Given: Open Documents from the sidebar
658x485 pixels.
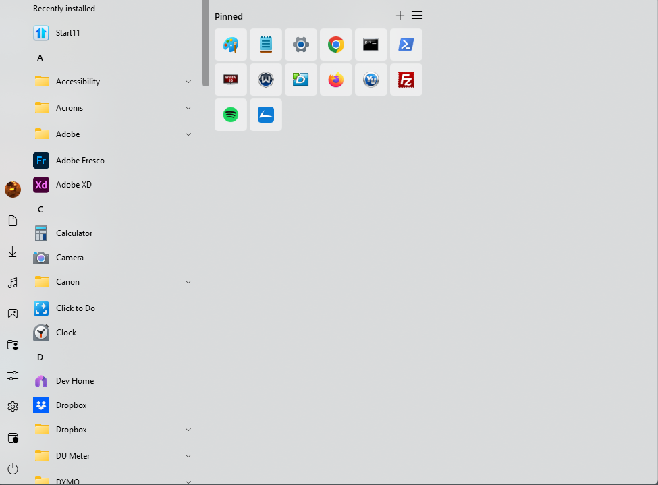Looking at the screenshot, I should coord(13,221).
